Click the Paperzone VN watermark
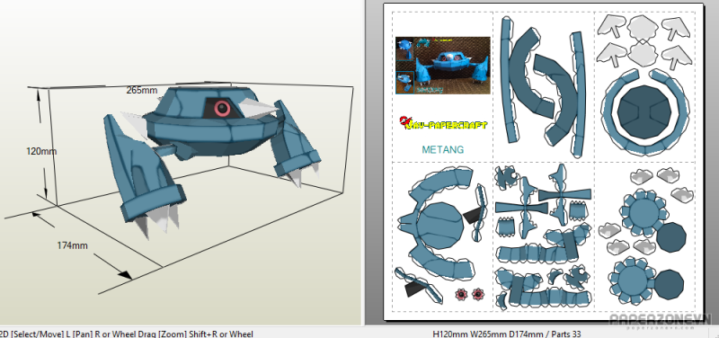Screen dimensions: 719x338 click(x=661, y=320)
